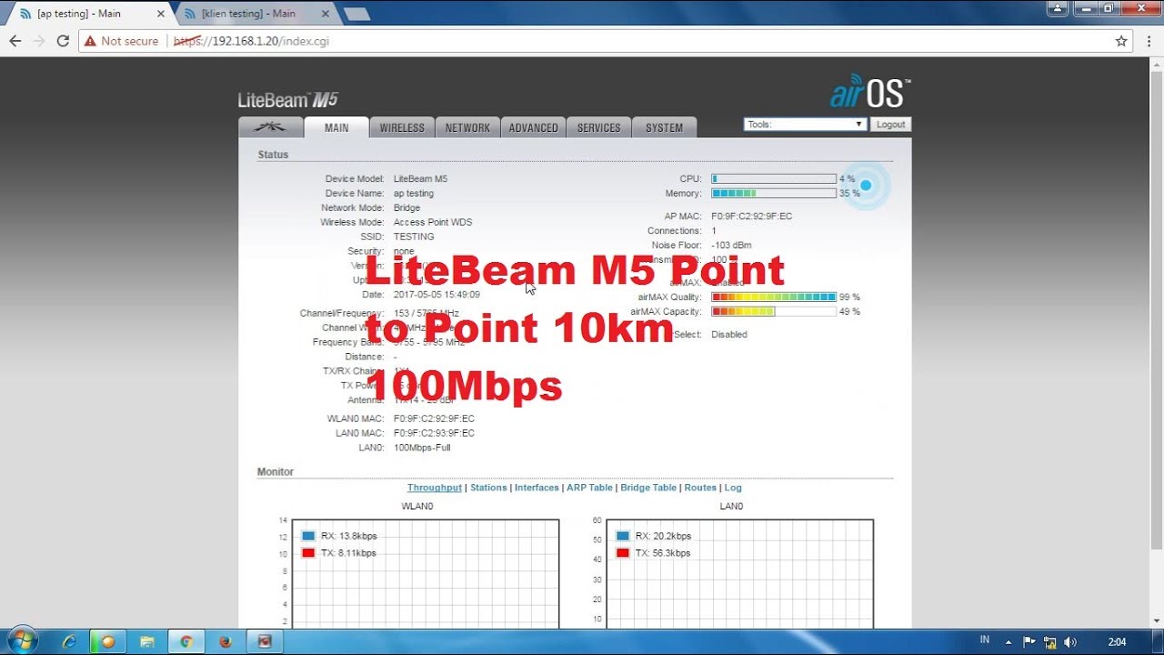
Task: Open the ARP Table link
Action: coord(589,488)
